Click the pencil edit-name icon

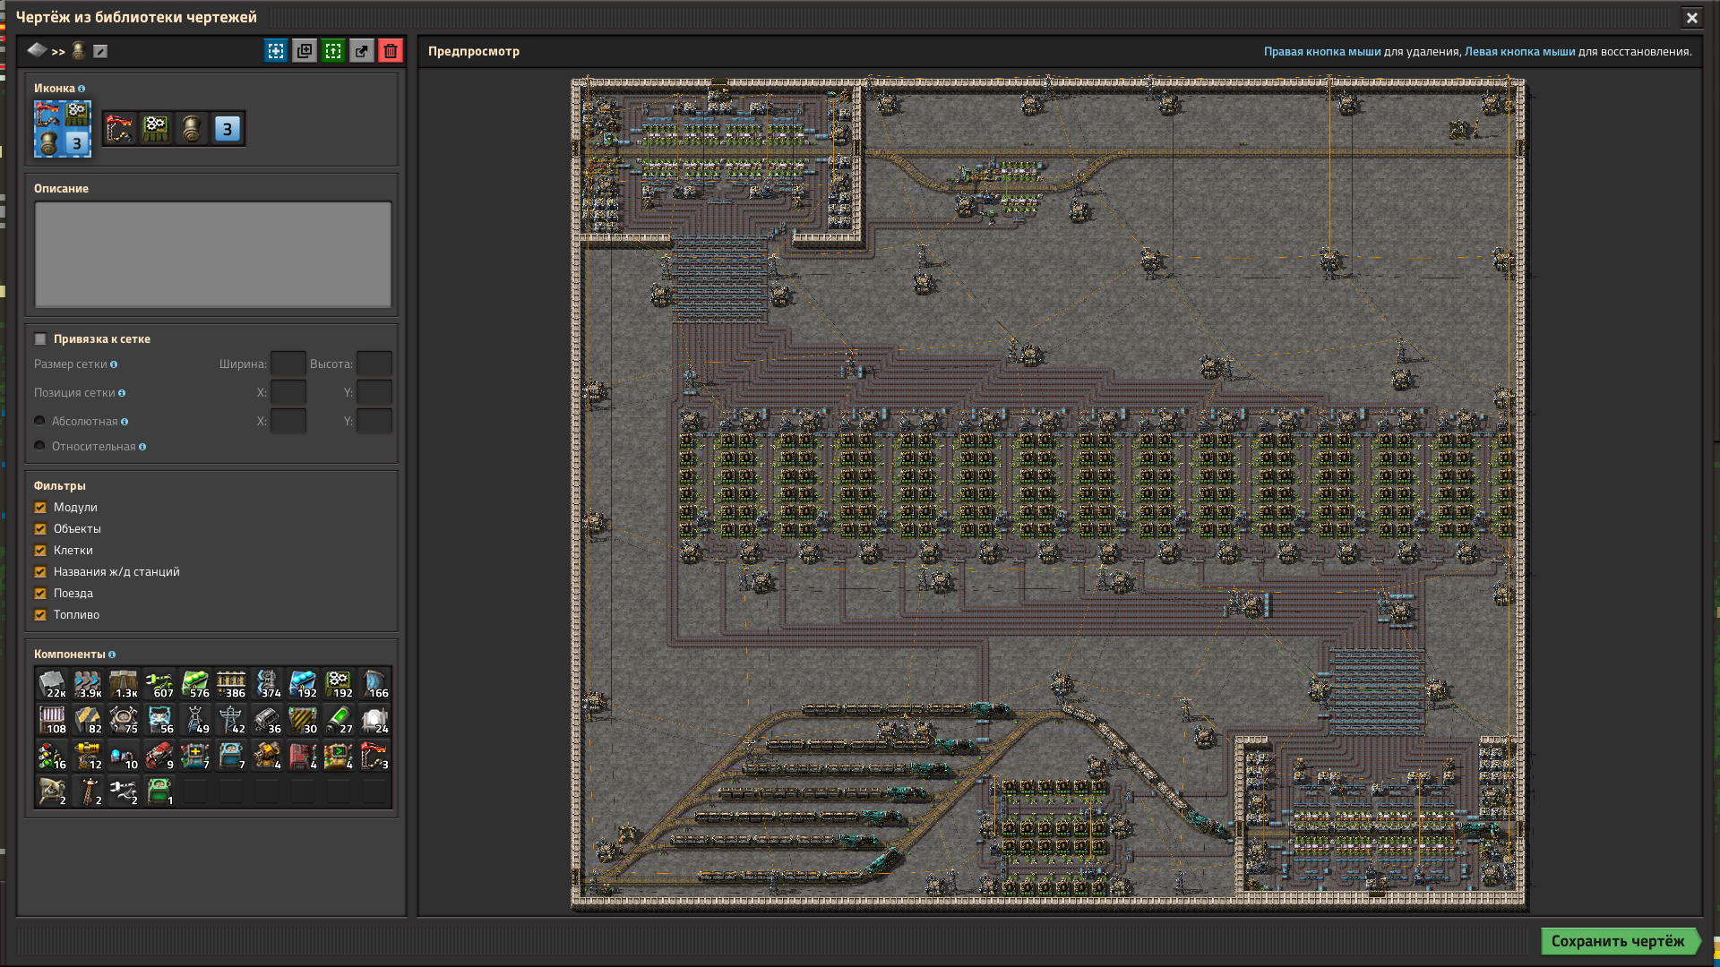(100, 51)
